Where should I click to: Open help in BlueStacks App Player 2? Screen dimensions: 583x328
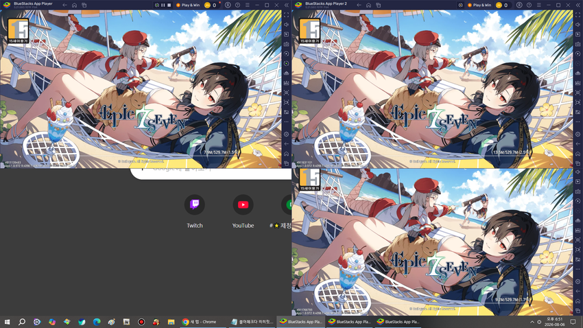coord(529,5)
